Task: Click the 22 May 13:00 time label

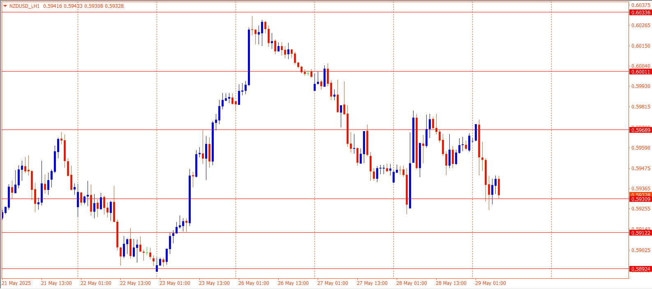Action: 135,283
